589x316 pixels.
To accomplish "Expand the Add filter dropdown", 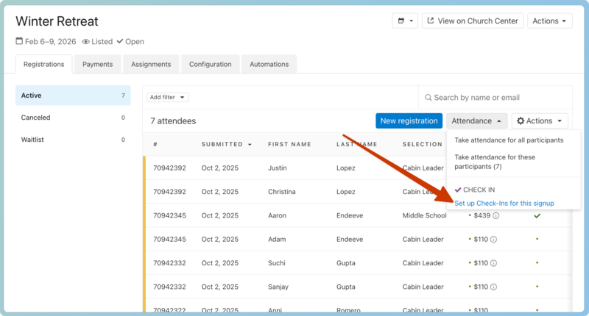I will (x=168, y=97).
